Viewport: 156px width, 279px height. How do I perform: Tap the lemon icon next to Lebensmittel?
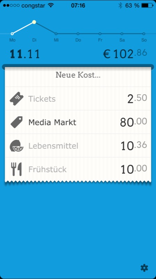click(16, 146)
